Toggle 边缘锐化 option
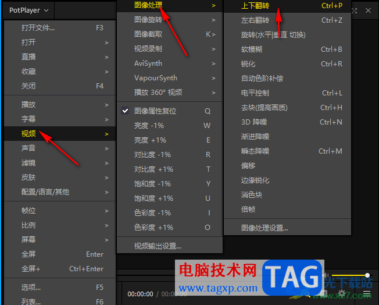379x305 pixels. 287,180
